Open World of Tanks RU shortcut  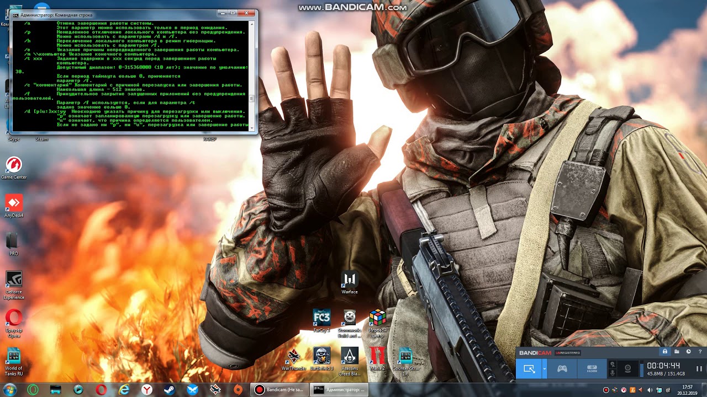(14, 361)
